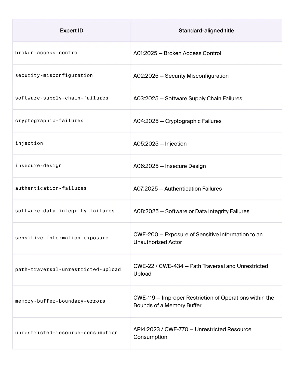The width and height of the screenshot is (294, 368).
Task: Click the software-data-integrity-failures identifier
Action: tap(65, 211)
